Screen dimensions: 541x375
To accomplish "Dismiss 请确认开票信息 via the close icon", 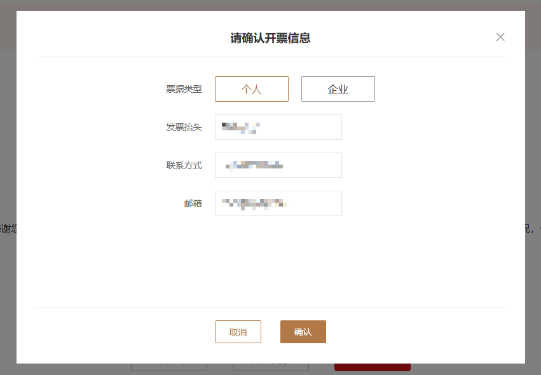I will coord(500,37).
